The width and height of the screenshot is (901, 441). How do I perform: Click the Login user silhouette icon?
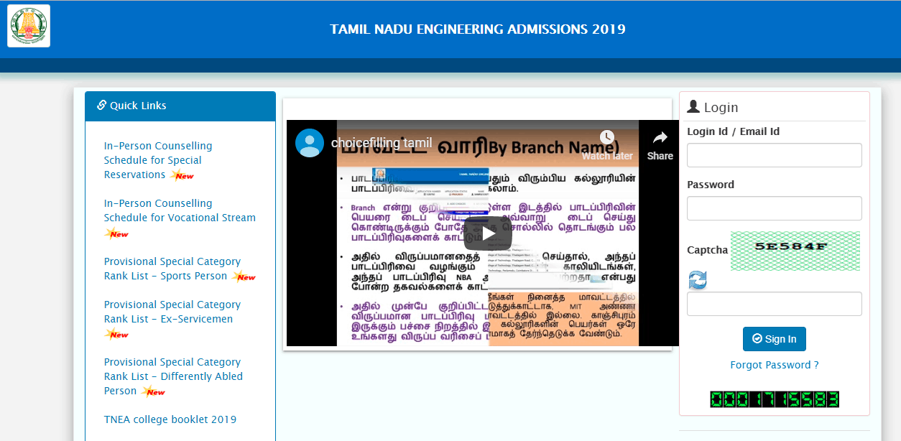click(x=693, y=107)
